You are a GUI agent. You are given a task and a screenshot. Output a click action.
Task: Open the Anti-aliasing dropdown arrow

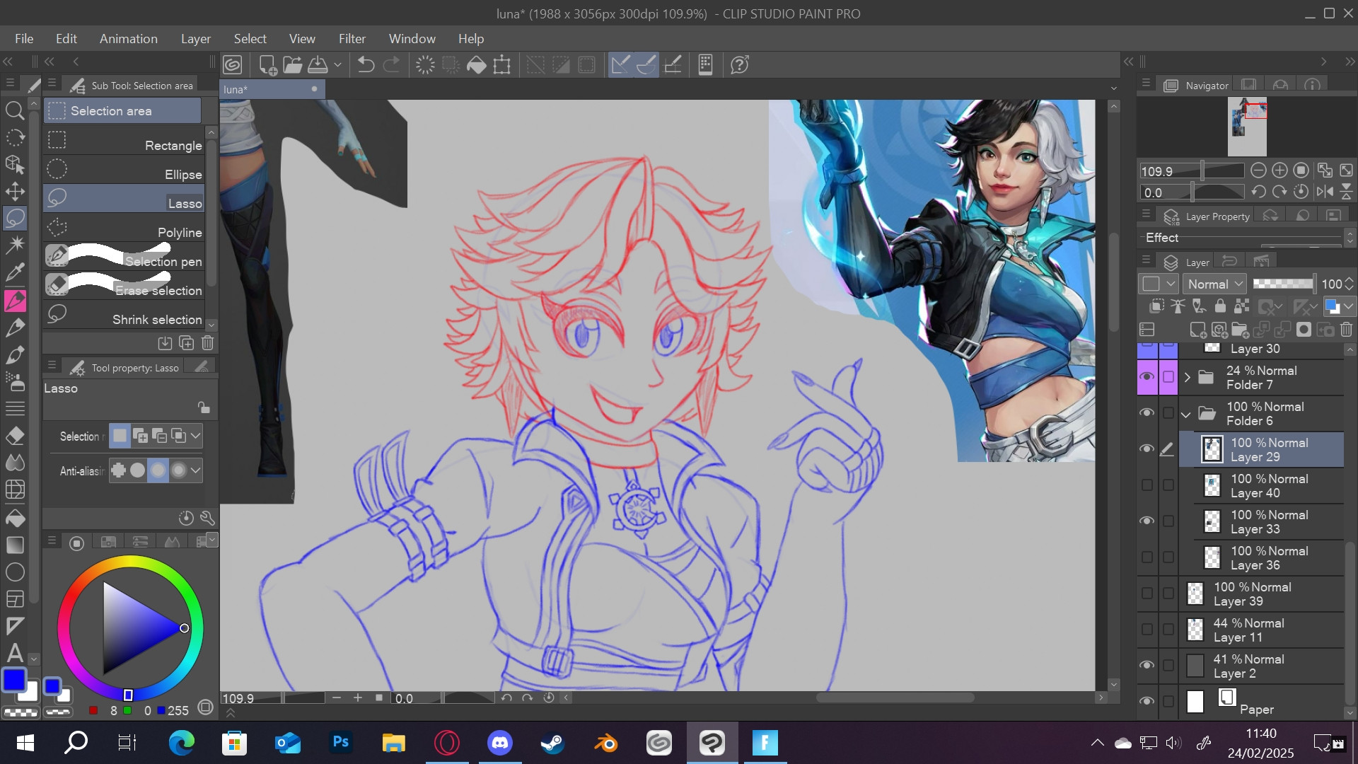[195, 470]
